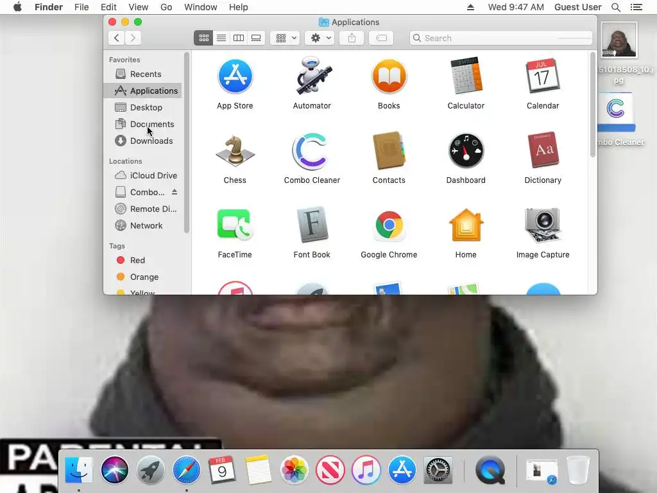
Task: Open Notification Center from menu bar
Action: tap(636, 7)
